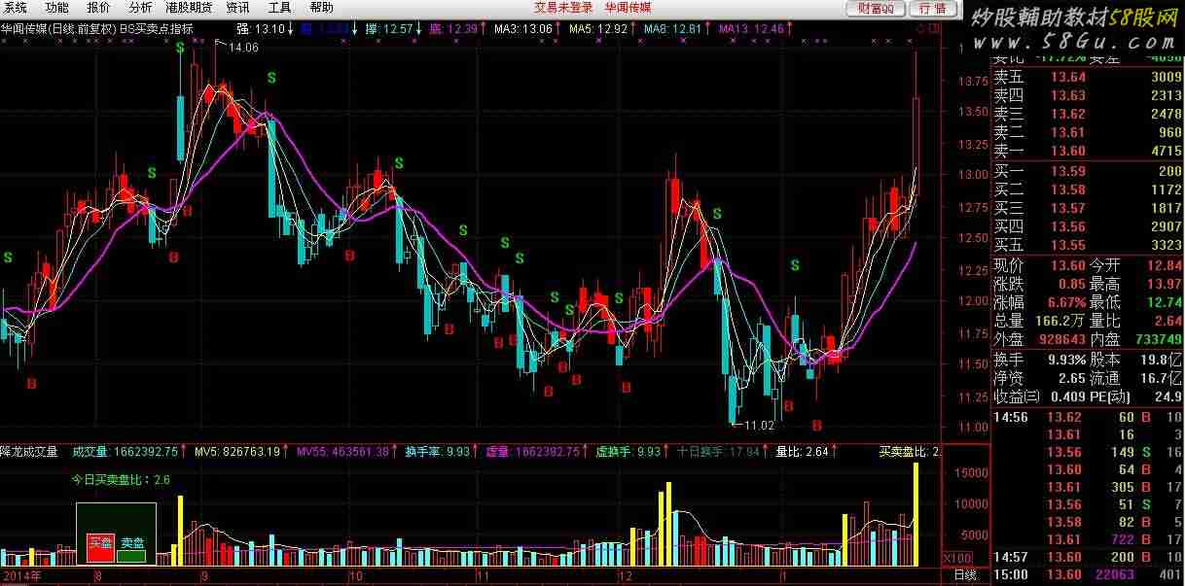This screenshot has width=1185, height=586.
Task: Click the 降龙成交量 indicator name
Action: [x=29, y=452]
